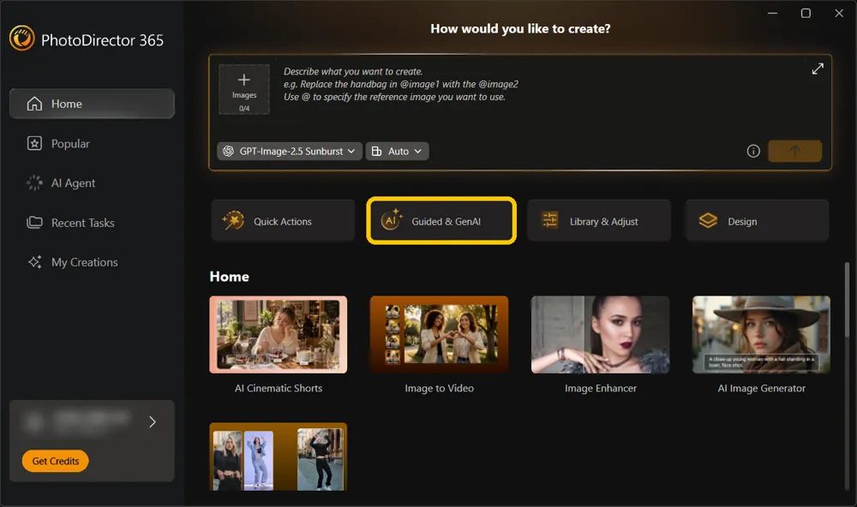The image size is (857, 507).
Task: Click the AI Agent spinner icon
Action: coord(34,183)
